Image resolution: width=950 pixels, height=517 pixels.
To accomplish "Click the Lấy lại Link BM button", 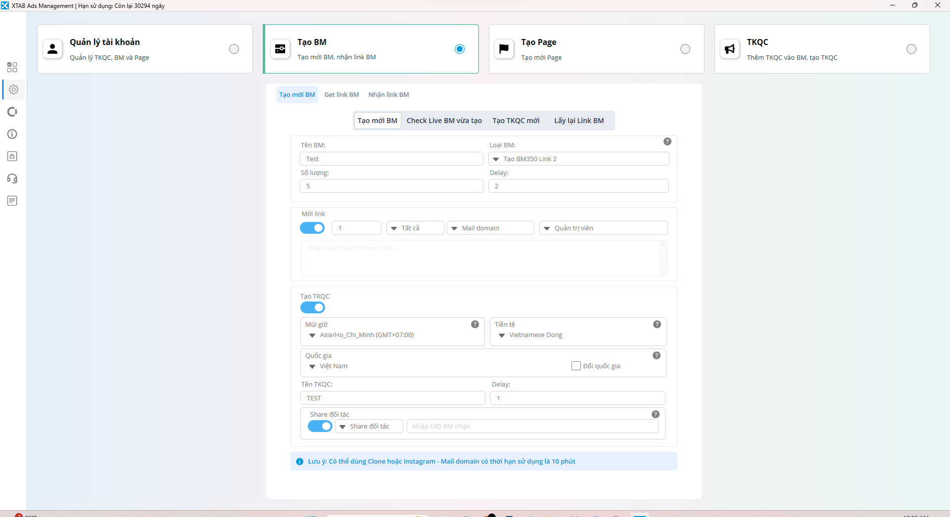I will pyautogui.click(x=579, y=120).
